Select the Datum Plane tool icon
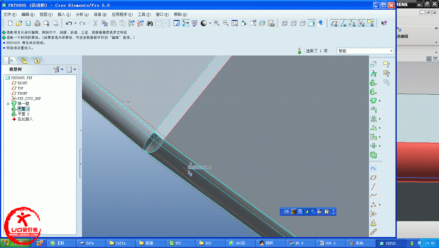The image size is (439, 248). point(373,178)
